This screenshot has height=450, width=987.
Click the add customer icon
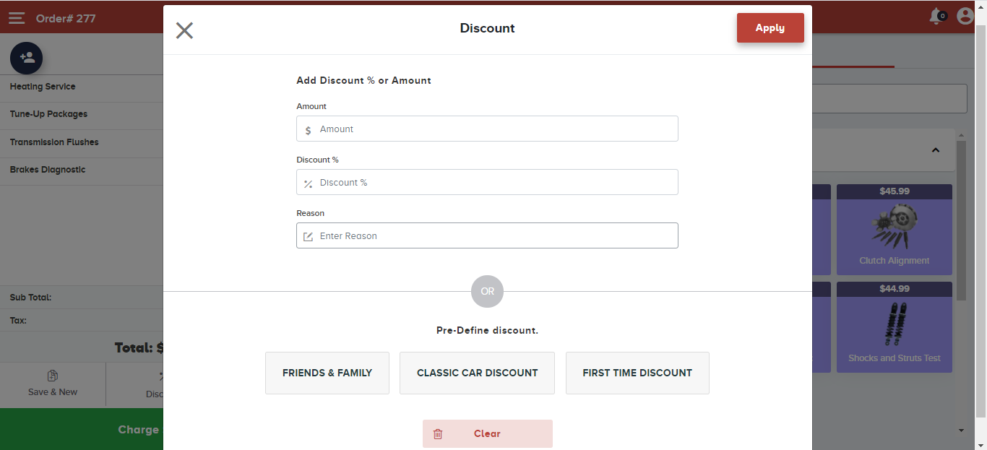pos(27,58)
